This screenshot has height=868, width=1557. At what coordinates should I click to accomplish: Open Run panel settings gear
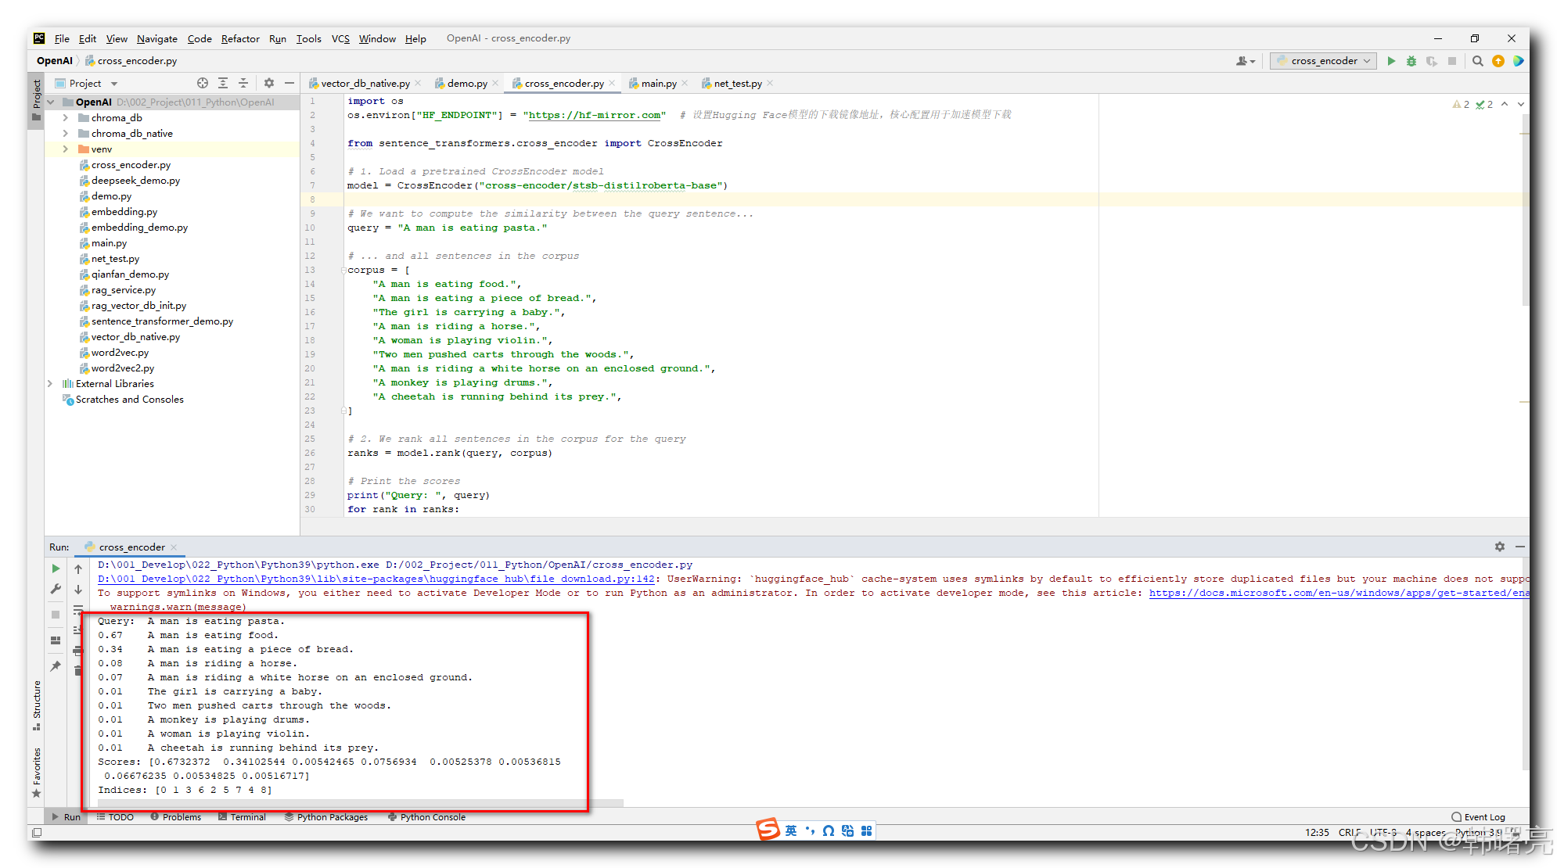(x=1500, y=547)
